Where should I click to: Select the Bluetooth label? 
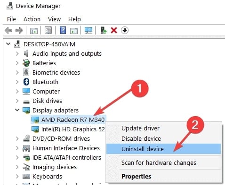click(45, 82)
